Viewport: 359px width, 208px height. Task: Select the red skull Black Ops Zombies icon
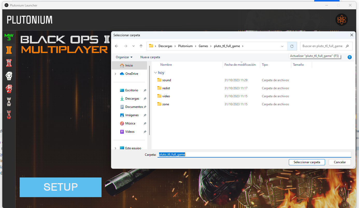point(9,89)
